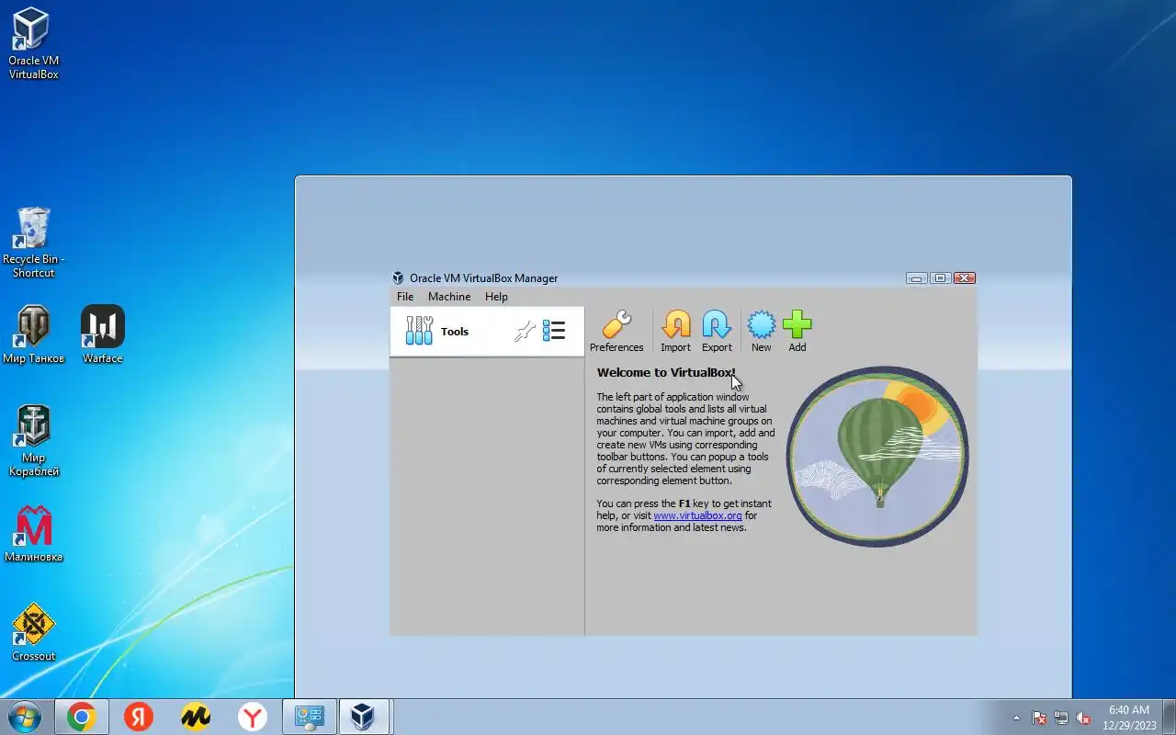This screenshot has height=735, width=1176.
Task: Open the File menu
Action: tap(405, 297)
